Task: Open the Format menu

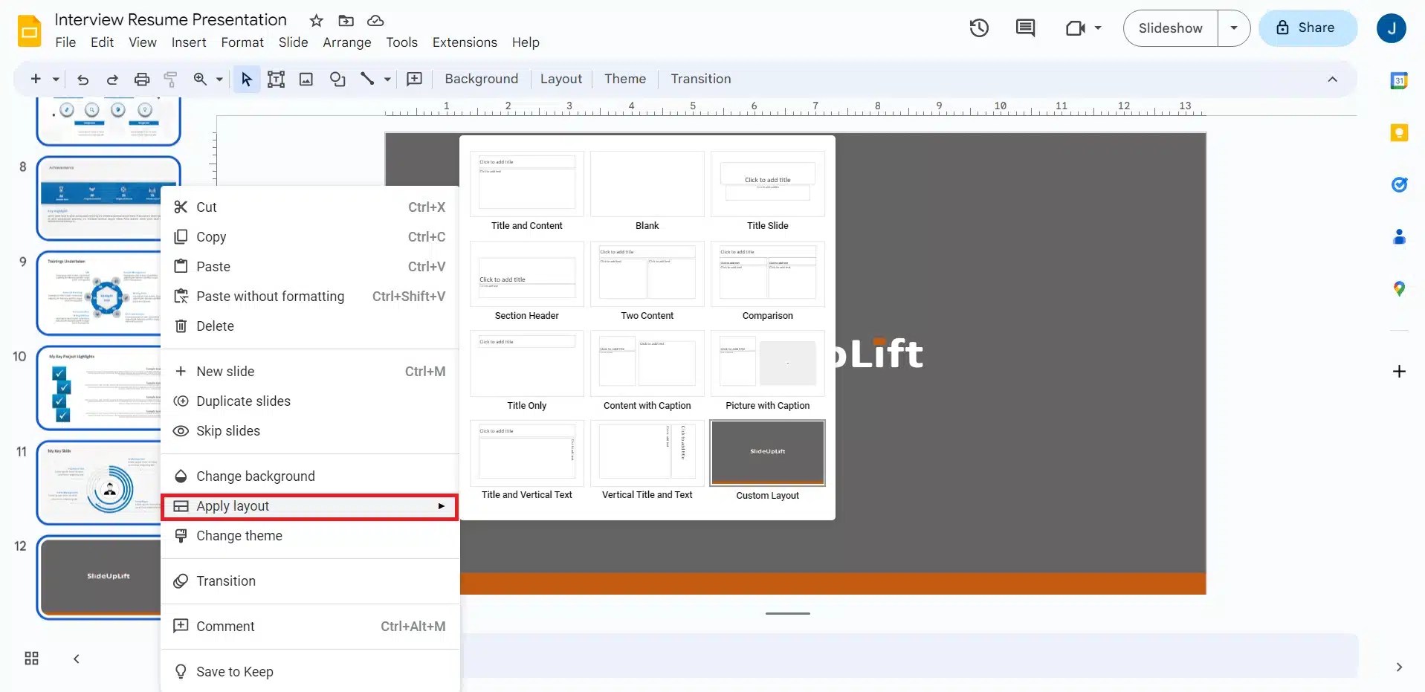Action: 242,42
